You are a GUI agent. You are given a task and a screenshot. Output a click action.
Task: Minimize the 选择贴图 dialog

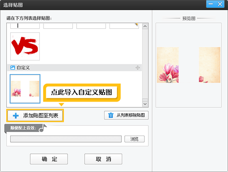pyautogui.click(x=211, y=4)
